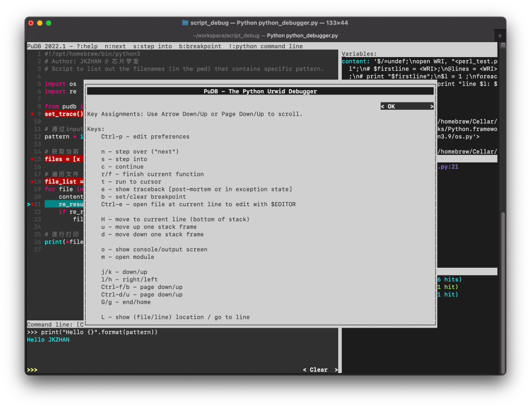Click 'b – set/clear breakpoint' help line
This screenshot has height=408, width=531.
point(144,197)
